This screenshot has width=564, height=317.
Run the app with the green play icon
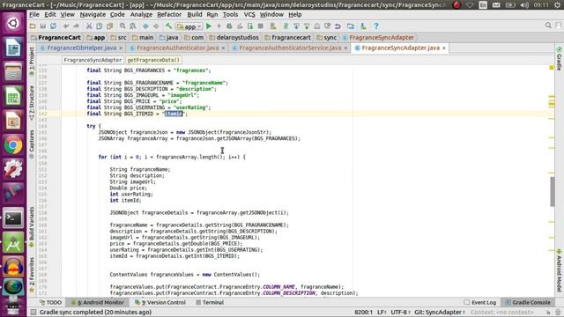point(209,26)
